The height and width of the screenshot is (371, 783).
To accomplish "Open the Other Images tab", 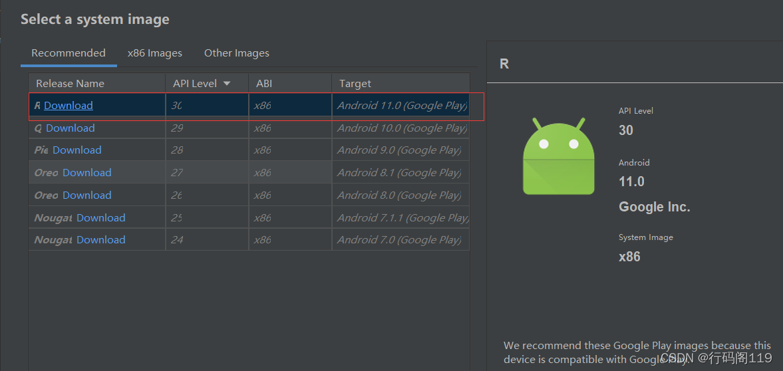I will click(237, 53).
